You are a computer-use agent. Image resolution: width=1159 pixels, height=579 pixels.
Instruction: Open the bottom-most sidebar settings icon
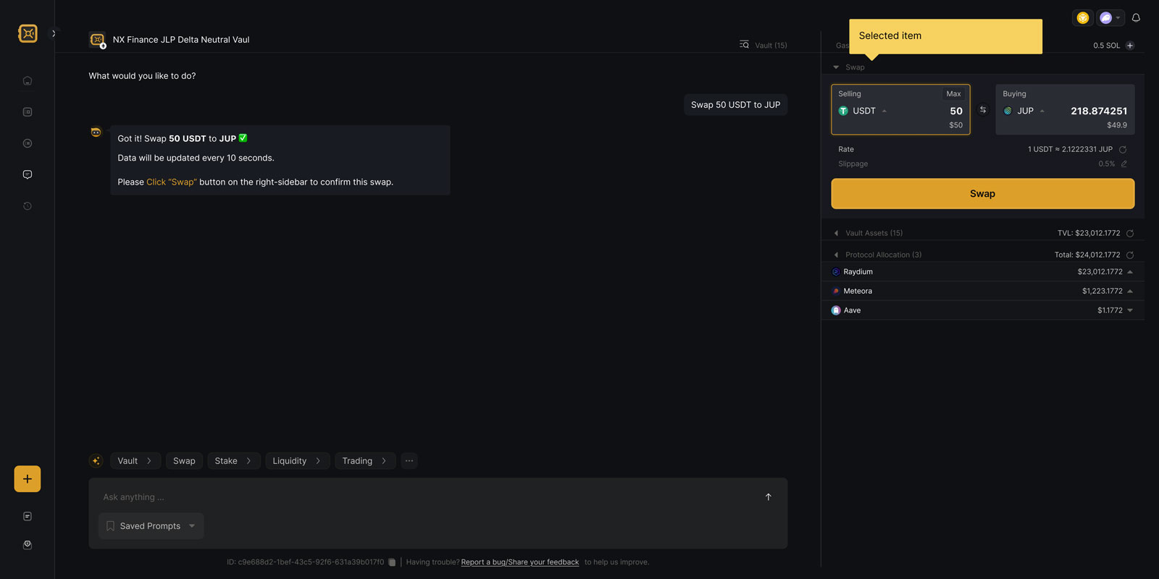pyautogui.click(x=28, y=545)
